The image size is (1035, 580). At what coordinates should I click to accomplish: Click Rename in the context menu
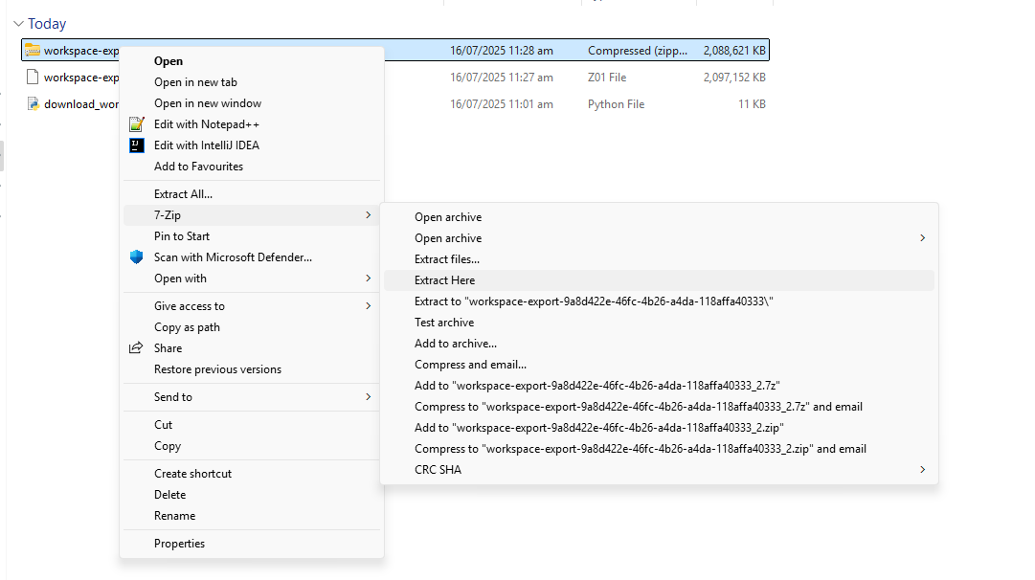(174, 516)
